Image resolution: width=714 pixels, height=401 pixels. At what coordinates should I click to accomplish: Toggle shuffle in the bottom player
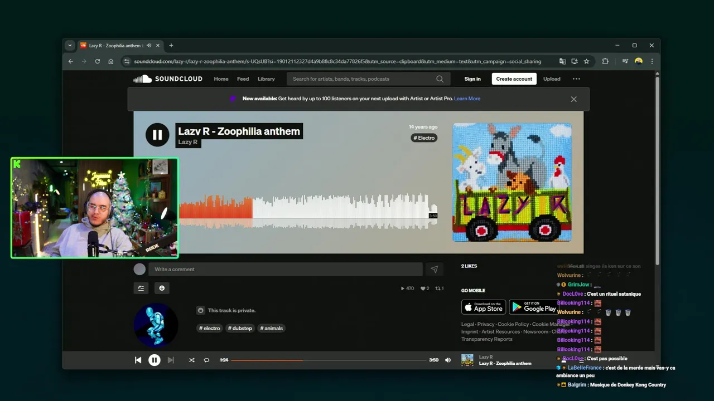click(x=191, y=360)
